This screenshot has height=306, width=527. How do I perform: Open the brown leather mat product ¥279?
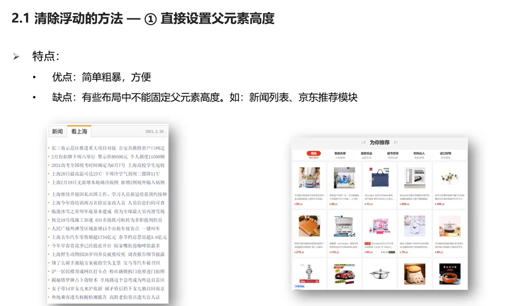click(309, 226)
